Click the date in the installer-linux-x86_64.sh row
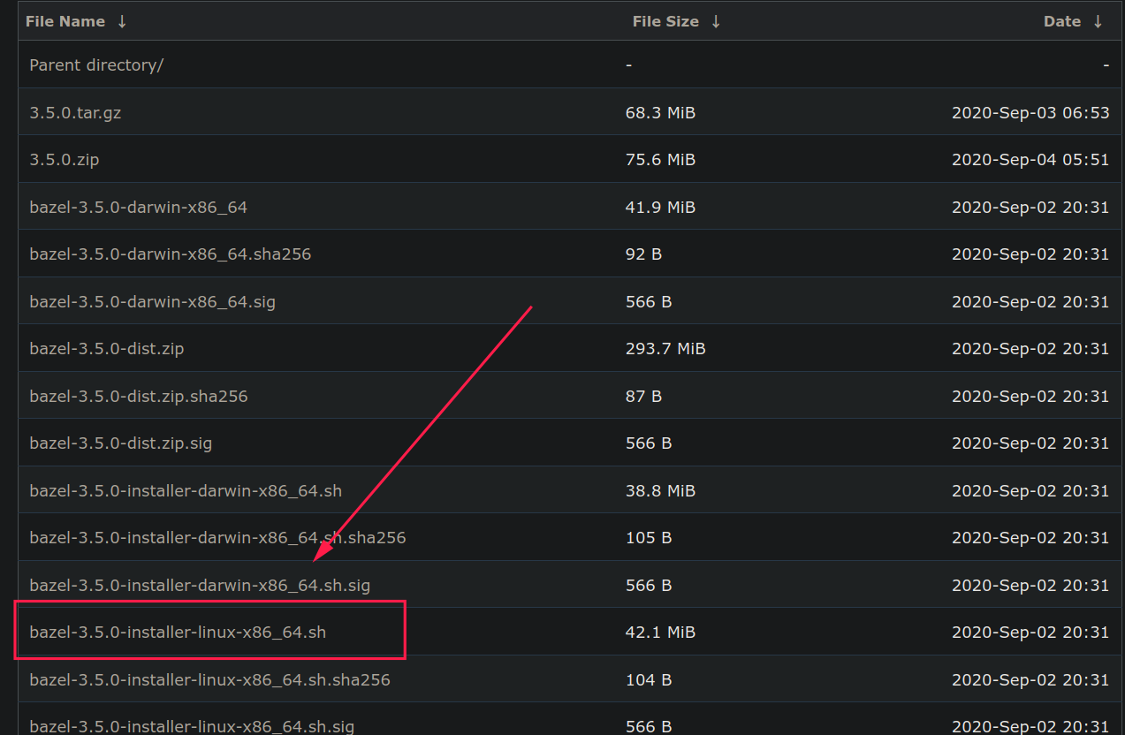 [1030, 633]
